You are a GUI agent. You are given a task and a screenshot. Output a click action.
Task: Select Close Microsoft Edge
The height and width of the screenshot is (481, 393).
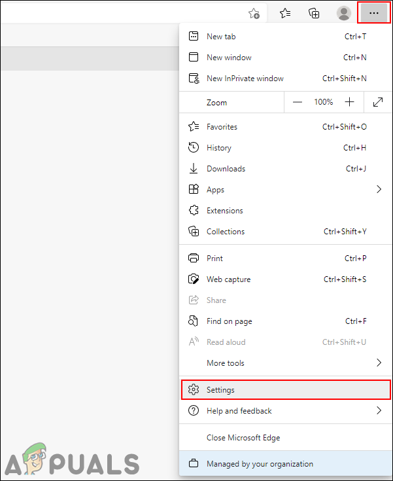243,438
